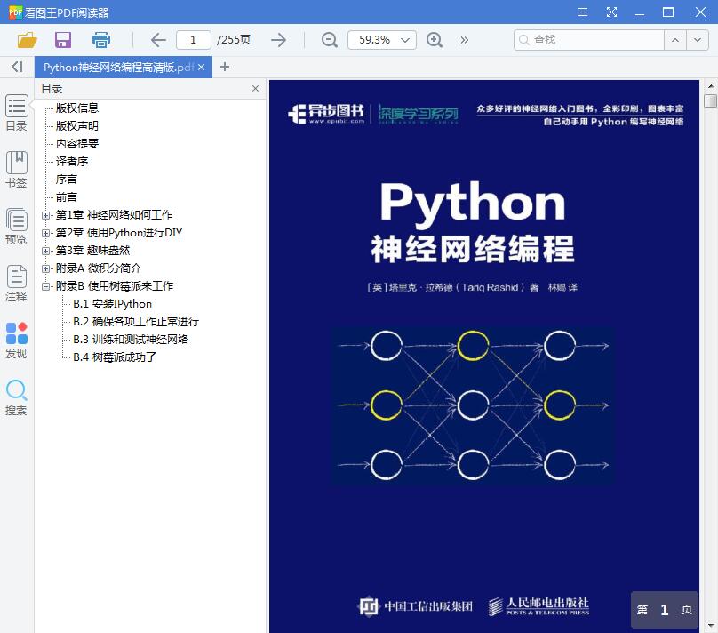
Task: Open the 注释 annotations panel
Action: [16, 284]
